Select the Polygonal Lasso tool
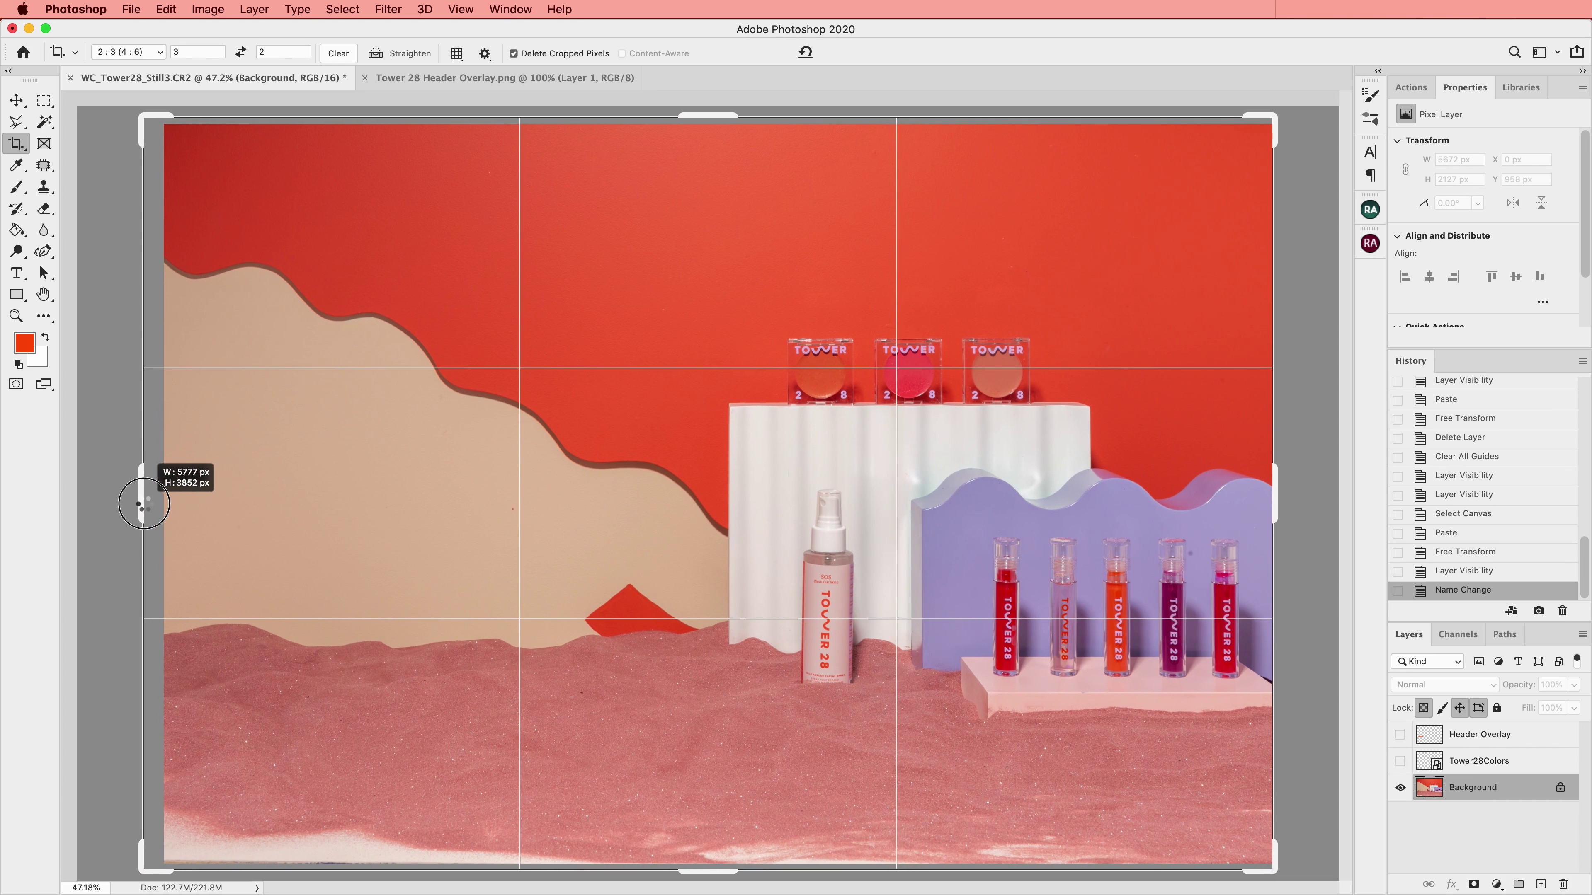The width and height of the screenshot is (1592, 895). point(16,122)
